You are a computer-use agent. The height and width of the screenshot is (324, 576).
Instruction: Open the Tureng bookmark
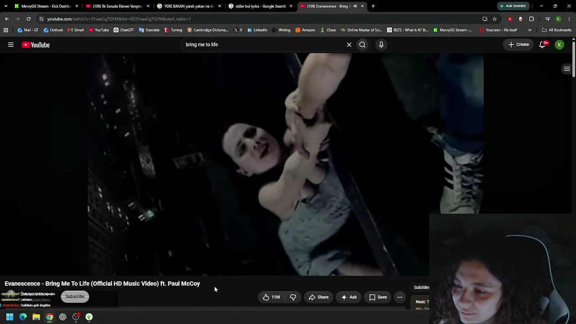tap(173, 30)
